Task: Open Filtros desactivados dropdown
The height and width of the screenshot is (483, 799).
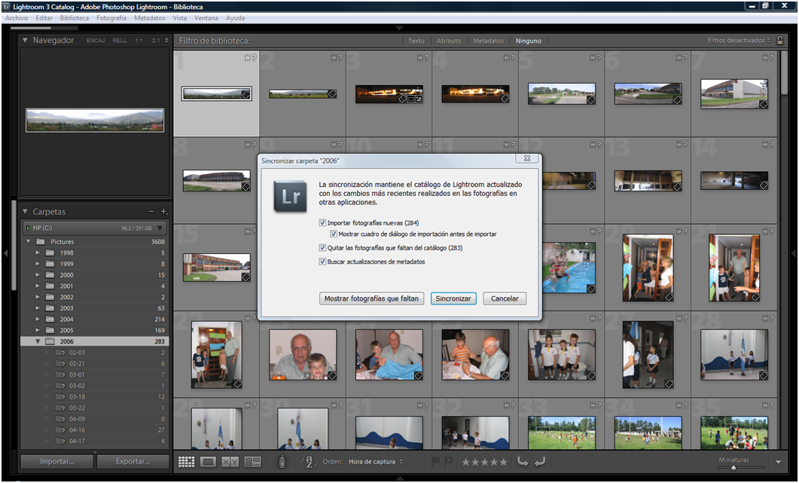Action: [738, 40]
